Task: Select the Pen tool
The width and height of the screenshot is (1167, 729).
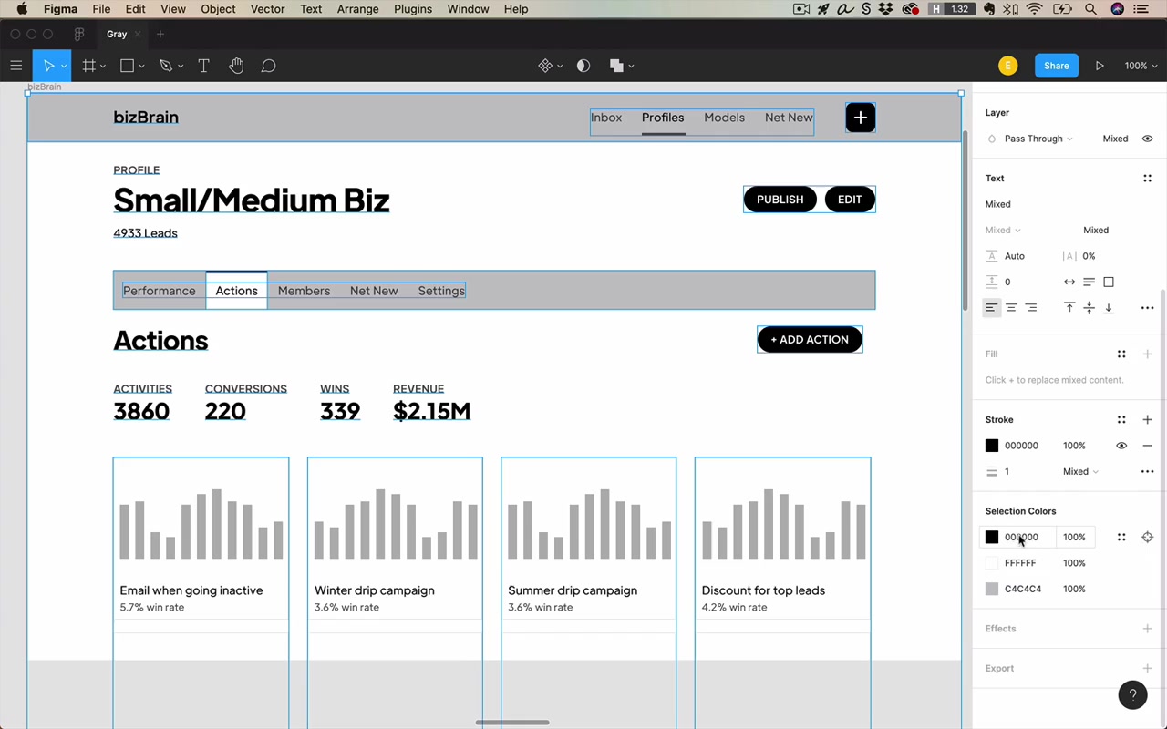Action: pos(165,66)
